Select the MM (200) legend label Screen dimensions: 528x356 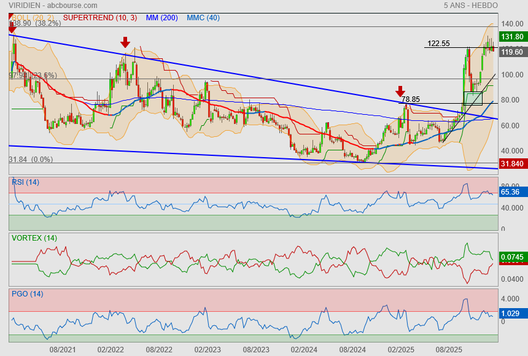(162, 18)
